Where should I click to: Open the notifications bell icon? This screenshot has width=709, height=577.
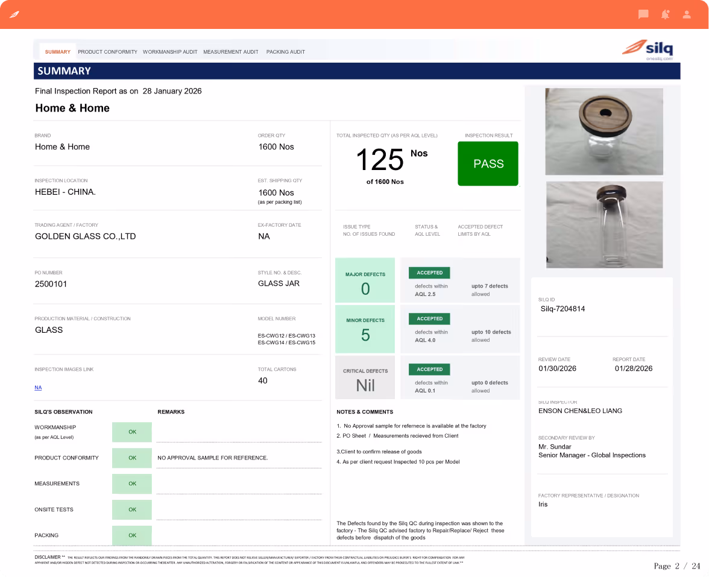665,14
